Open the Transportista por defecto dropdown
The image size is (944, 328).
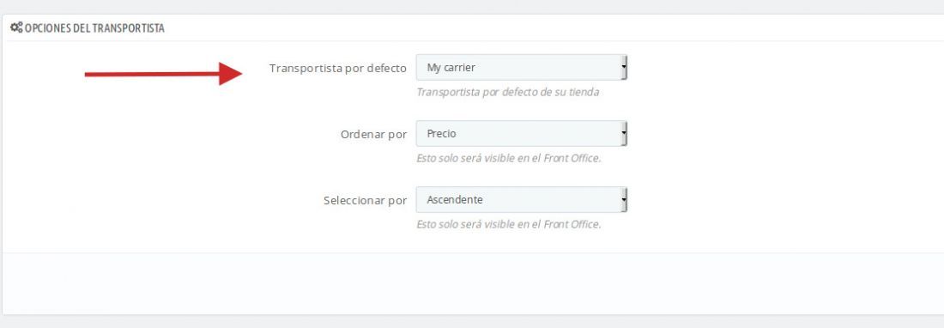click(522, 68)
